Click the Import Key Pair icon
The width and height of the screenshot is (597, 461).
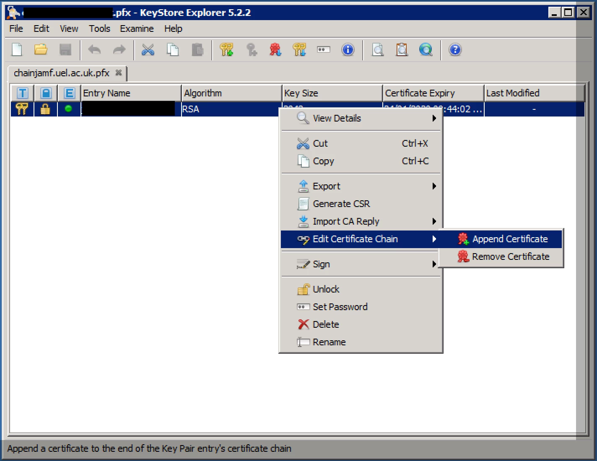299,50
